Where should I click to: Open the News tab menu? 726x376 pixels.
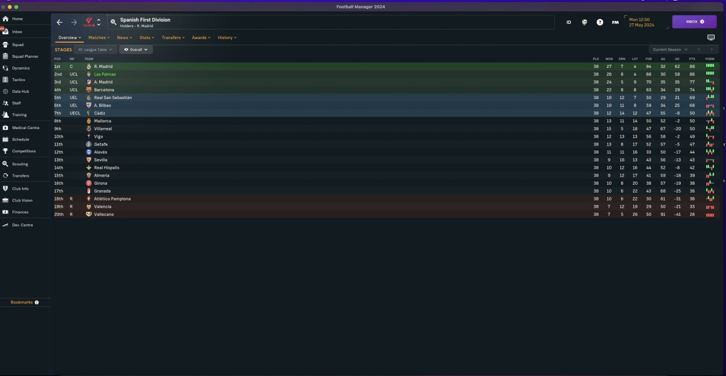(x=125, y=37)
